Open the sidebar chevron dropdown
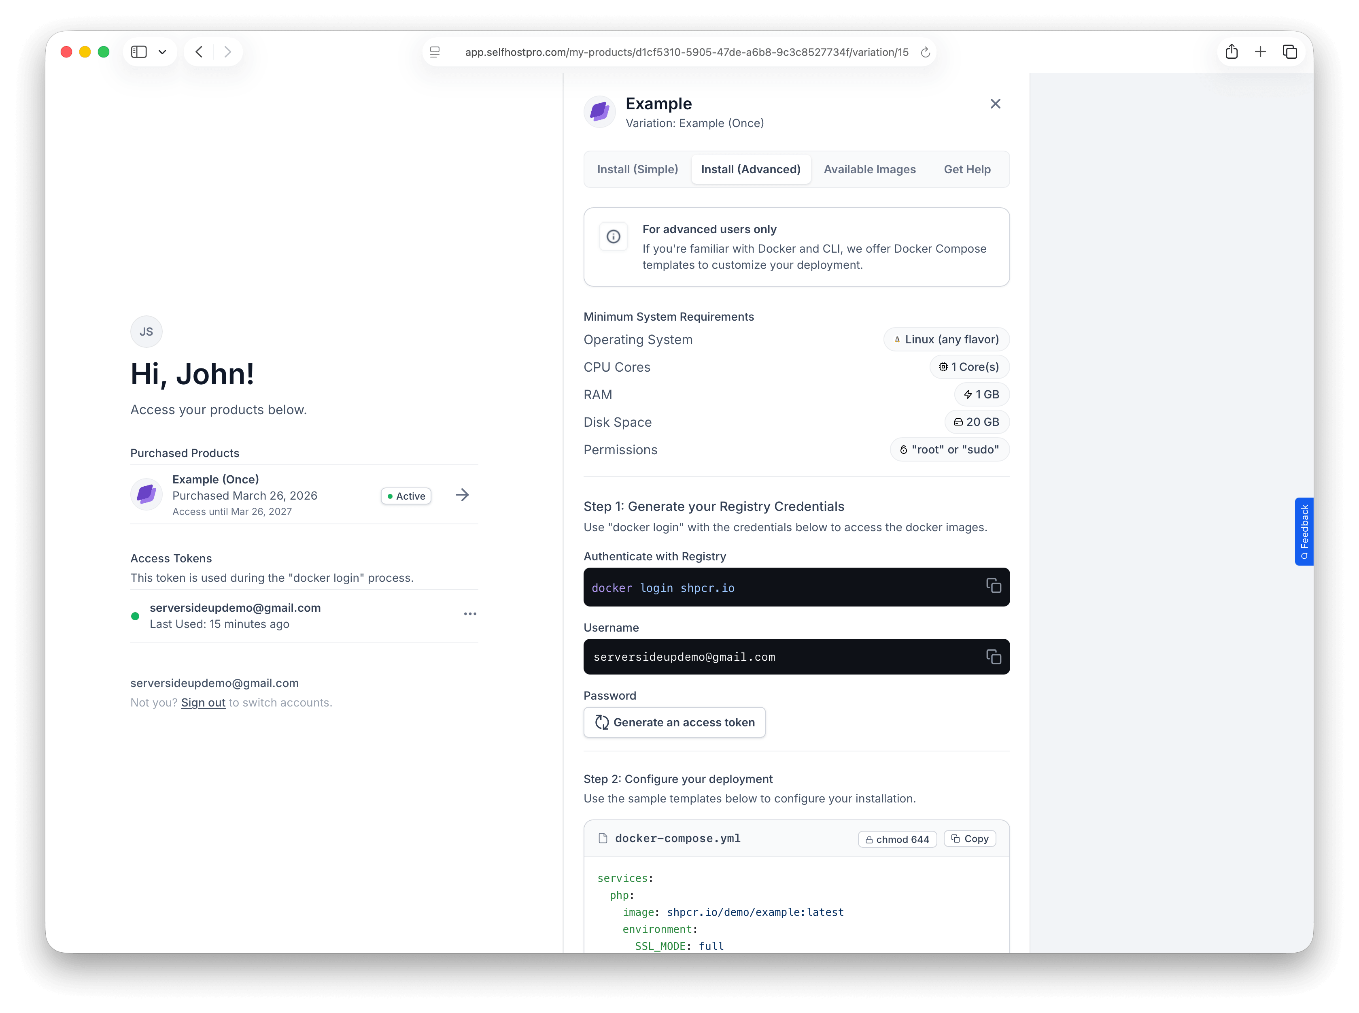 (x=162, y=51)
